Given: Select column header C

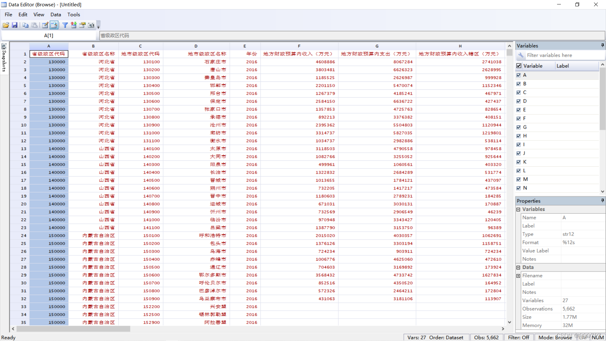Looking at the screenshot, I should pyautogui.click(x=140, y=46).
